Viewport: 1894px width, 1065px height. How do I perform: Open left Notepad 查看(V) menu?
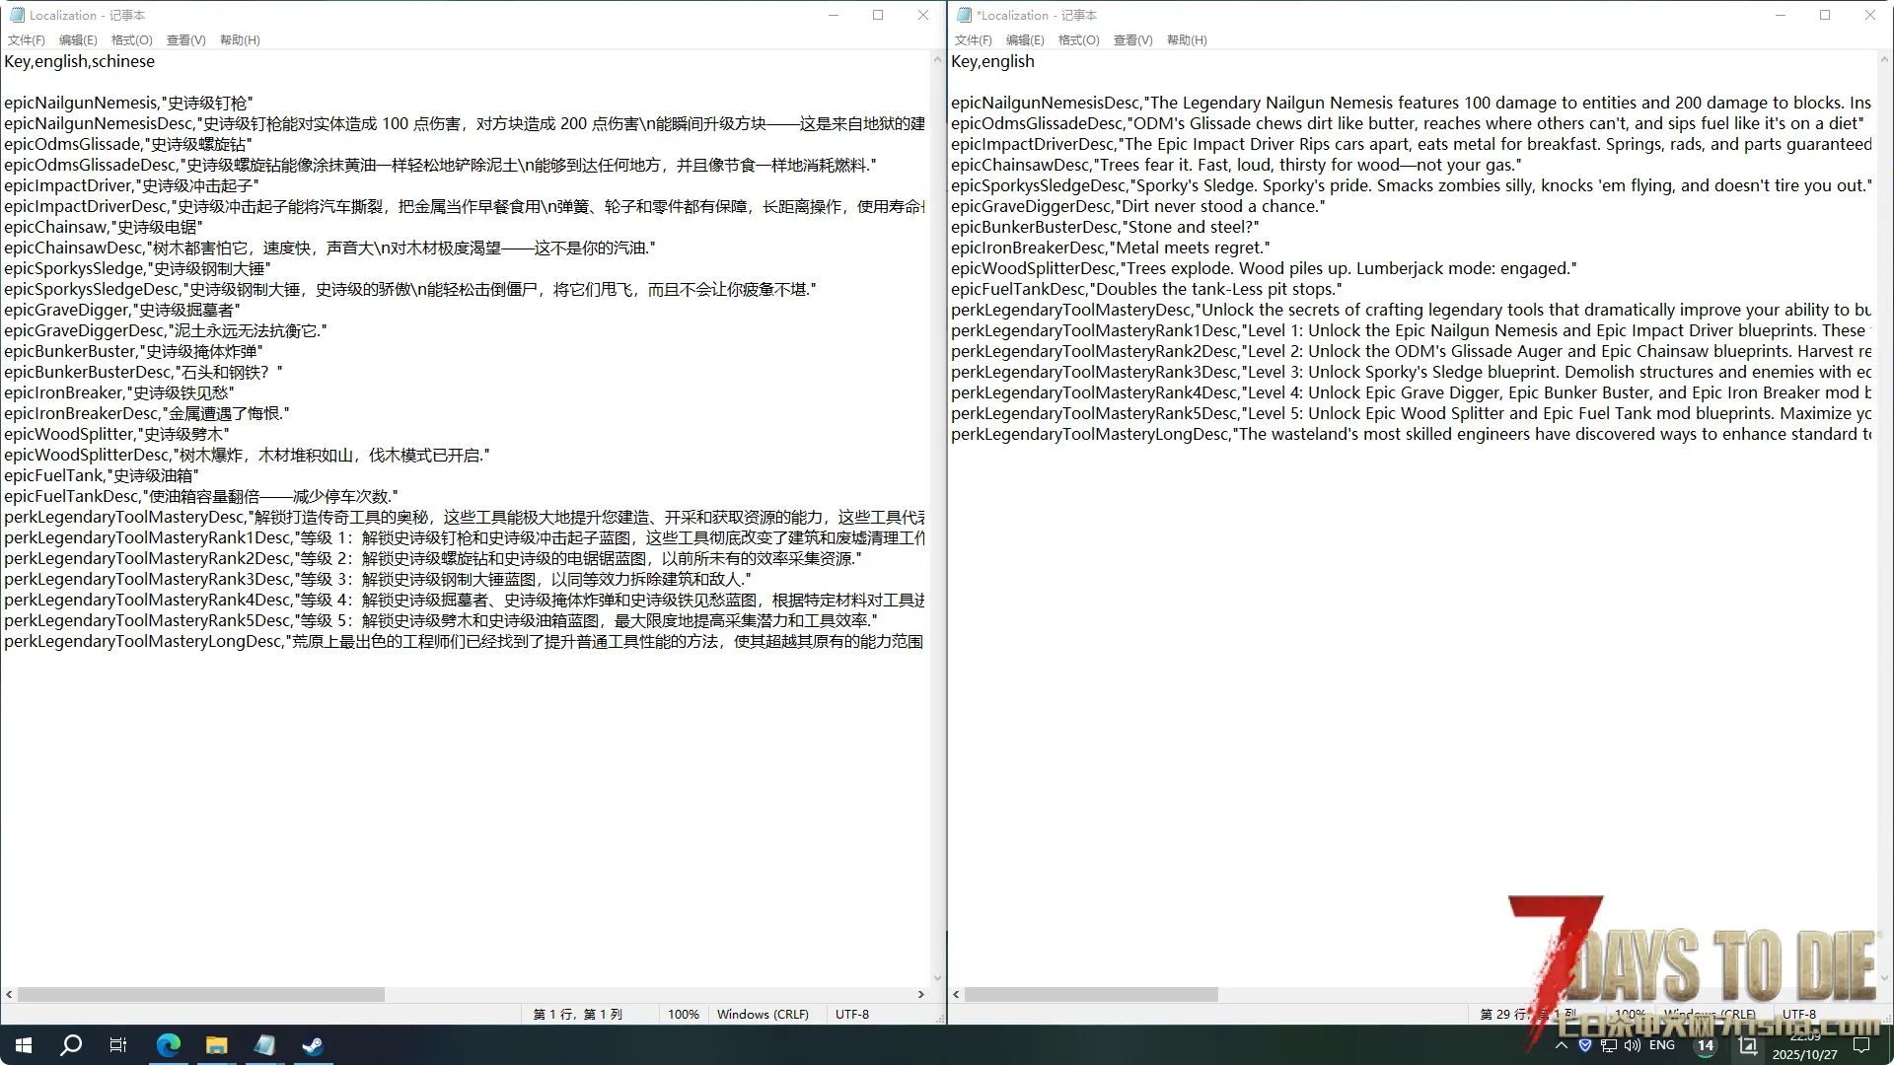[185, 40]
